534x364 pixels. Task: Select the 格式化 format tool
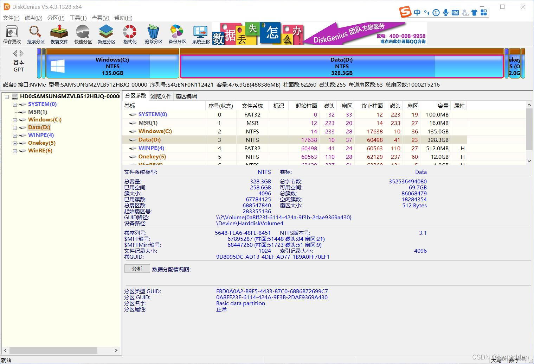coord(129,33)
